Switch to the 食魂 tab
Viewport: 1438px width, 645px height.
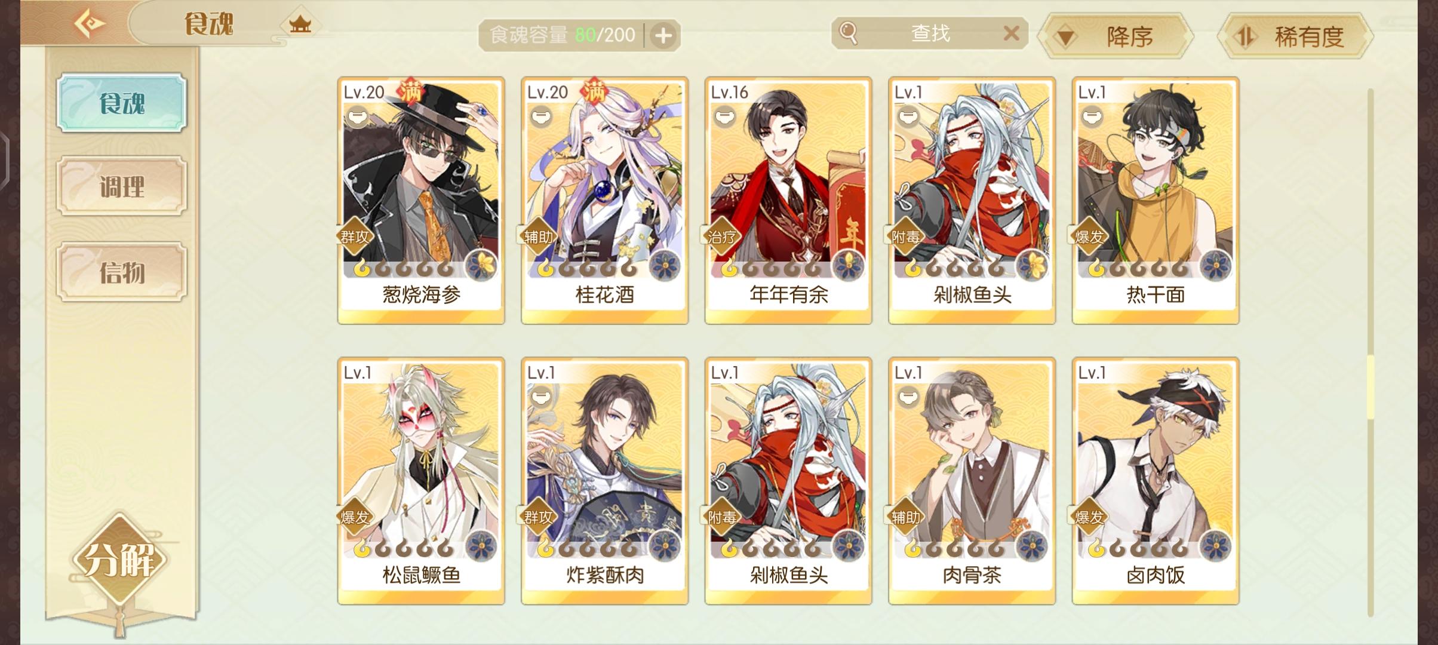click(122, 103)
